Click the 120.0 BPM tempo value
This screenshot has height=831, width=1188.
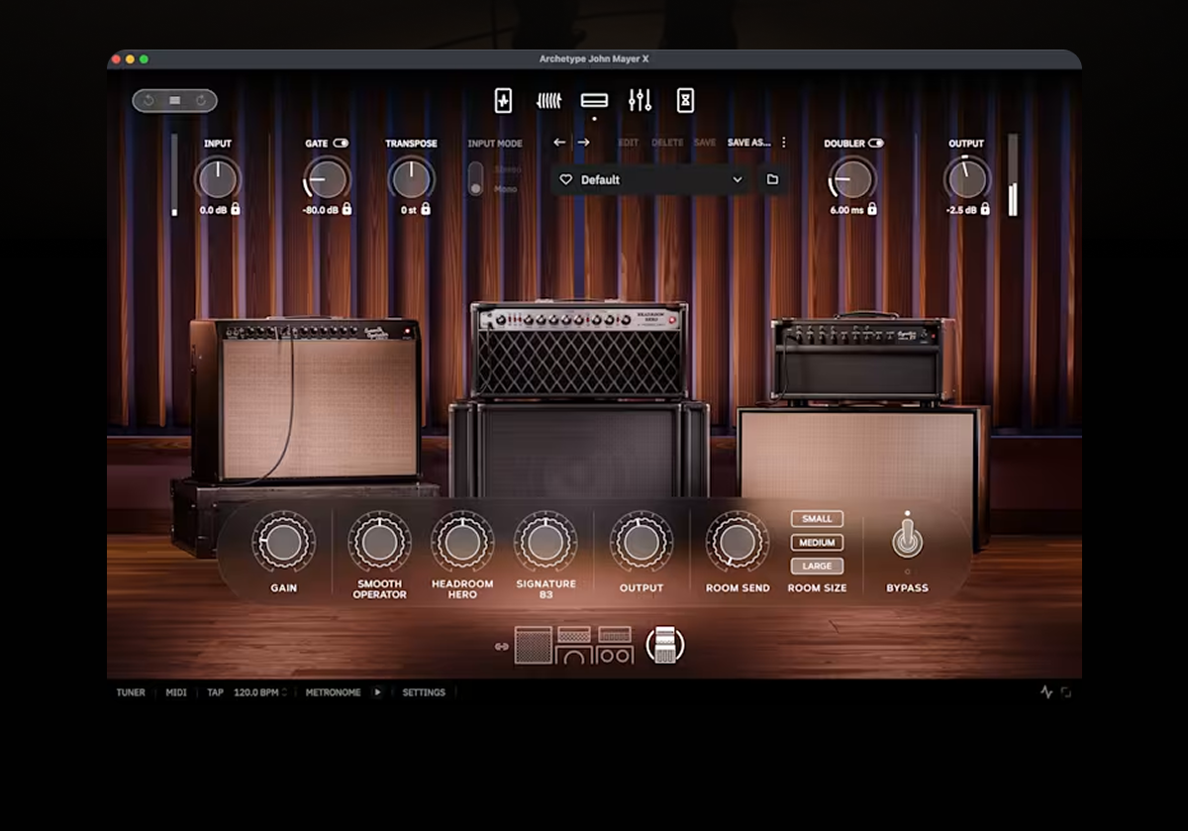pyautogui.click(x=255, y=692)
